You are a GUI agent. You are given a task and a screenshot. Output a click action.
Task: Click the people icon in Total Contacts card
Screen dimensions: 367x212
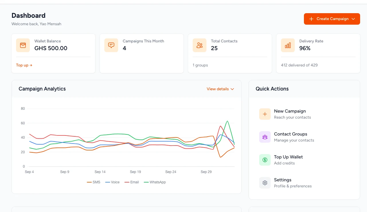[200, 45]
